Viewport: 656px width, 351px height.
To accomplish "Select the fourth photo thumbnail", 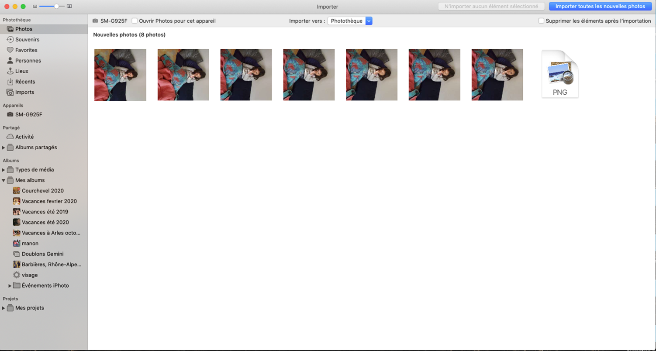I will pos(309,75).
